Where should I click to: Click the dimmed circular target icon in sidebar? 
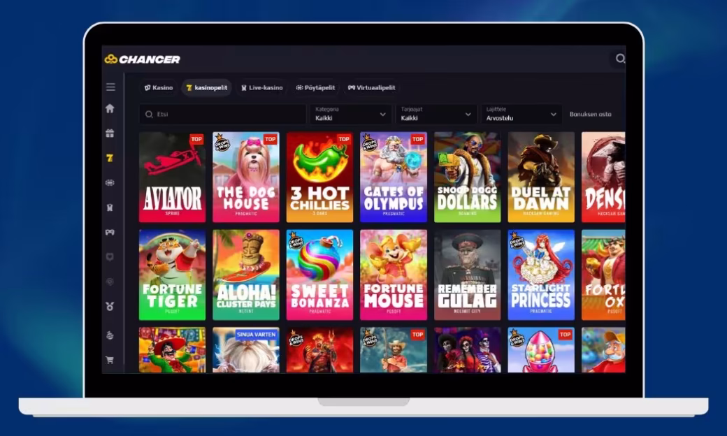tap(110, 282)
